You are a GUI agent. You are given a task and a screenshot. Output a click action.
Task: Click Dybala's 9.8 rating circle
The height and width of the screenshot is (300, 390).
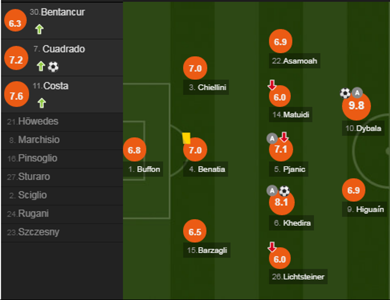click(356, 105)
